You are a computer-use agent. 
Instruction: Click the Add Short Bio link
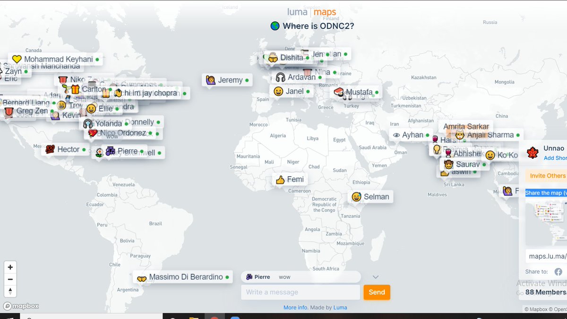(555, 158)
